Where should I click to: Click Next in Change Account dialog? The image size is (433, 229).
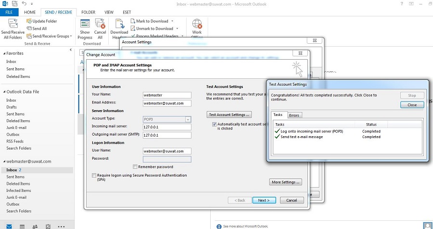tap(264, 200)
